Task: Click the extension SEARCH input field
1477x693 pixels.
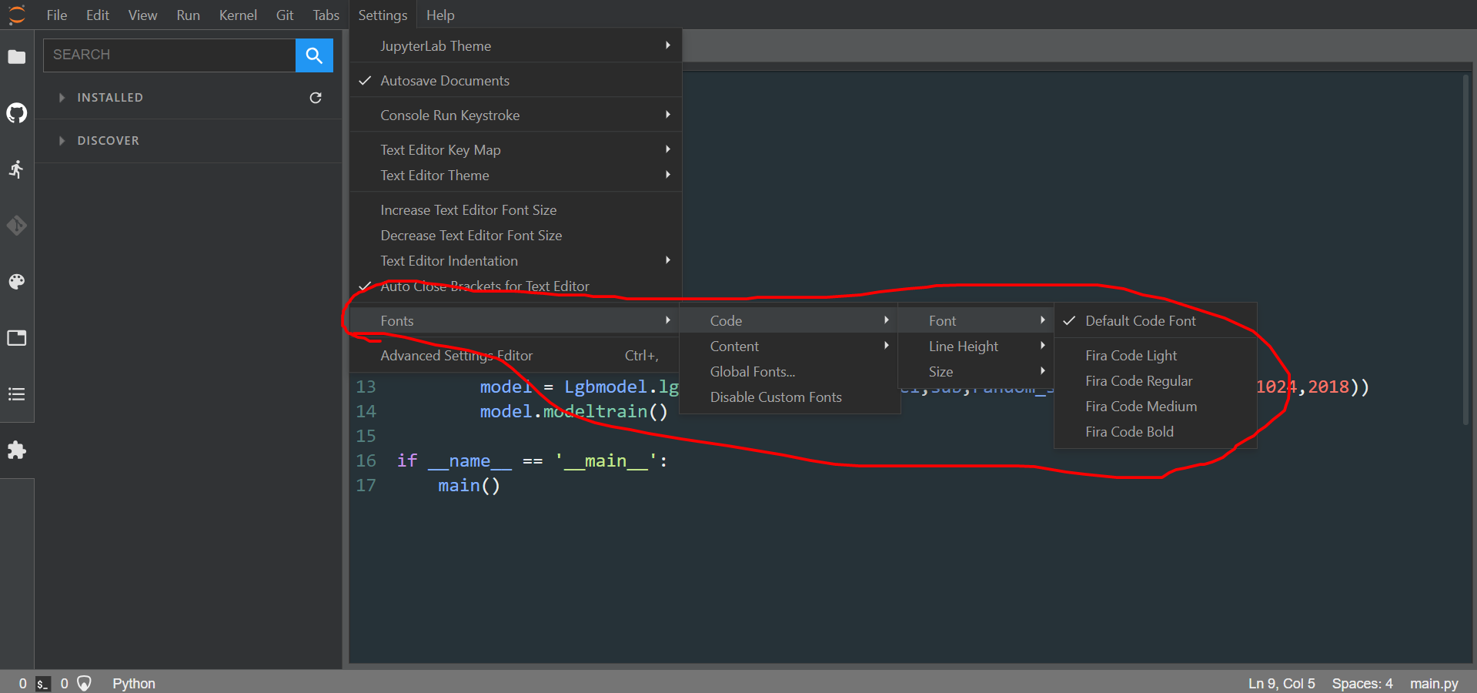Action: [169, 55]
